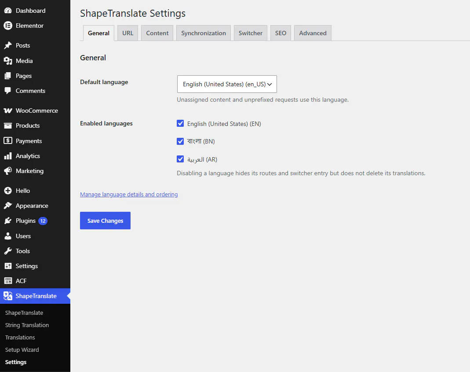Click the Elementor logo icon
The image size is (470, 372).
[x=8, y=26]
